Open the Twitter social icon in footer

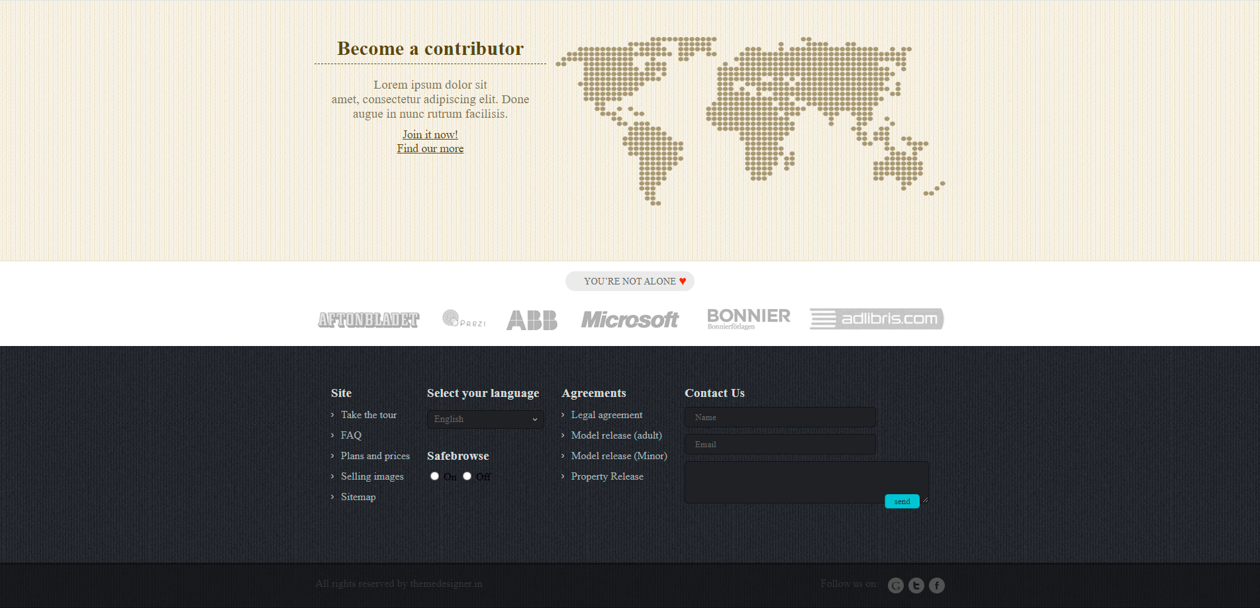tap(916, 586)
